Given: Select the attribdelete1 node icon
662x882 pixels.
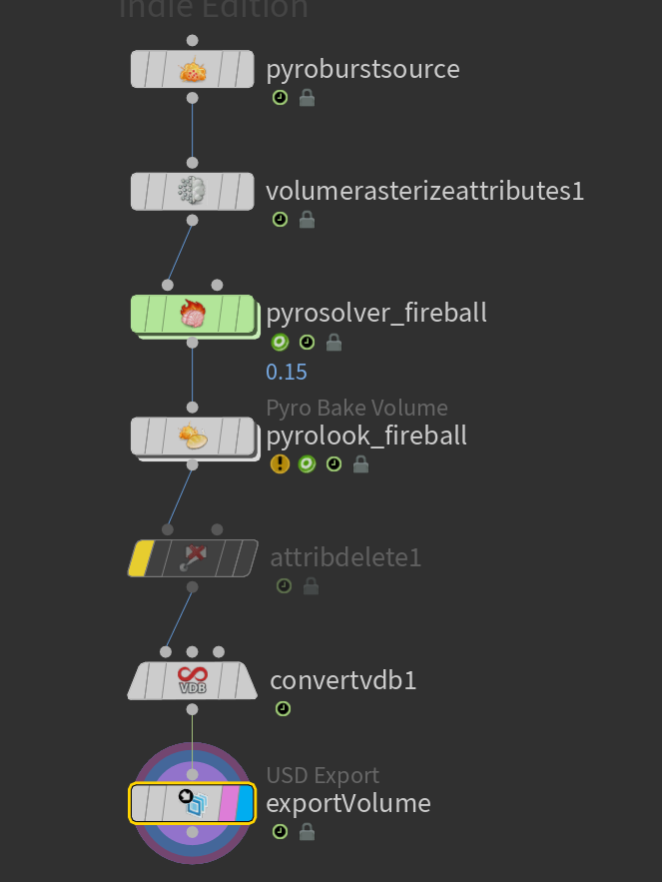Looking at the screenshot, I should [x=193, y=558].
